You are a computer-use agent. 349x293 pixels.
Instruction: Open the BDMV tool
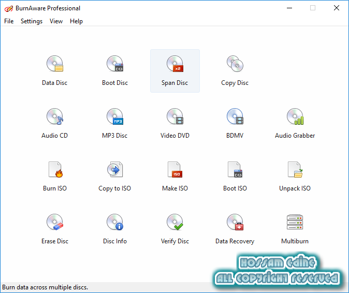235,124
